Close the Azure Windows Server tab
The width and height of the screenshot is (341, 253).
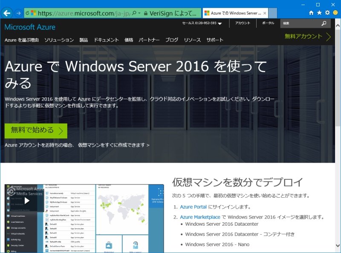265,13
